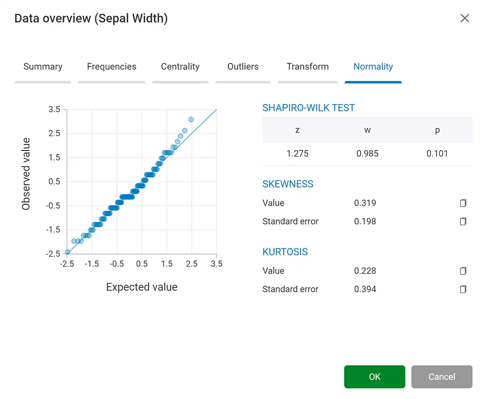
Task: Click the kurtosis value 0.228
Action: point(365,271)
